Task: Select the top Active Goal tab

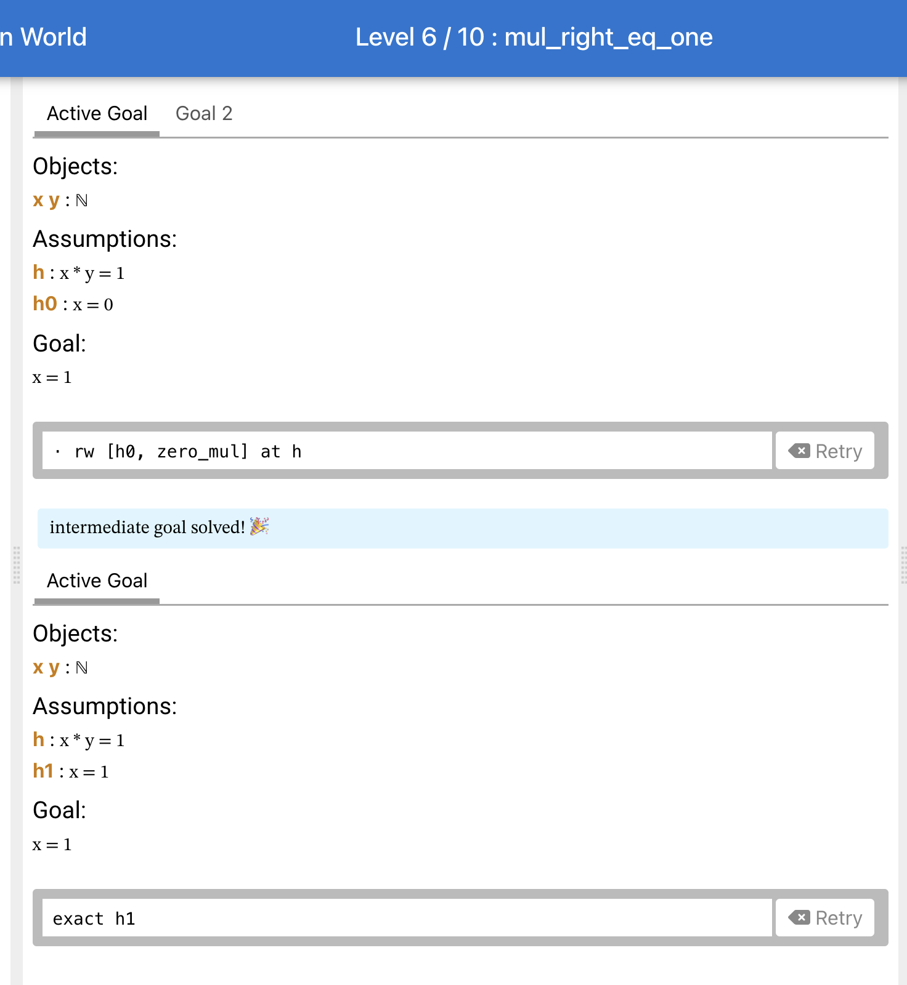Action: click(97, 113)
